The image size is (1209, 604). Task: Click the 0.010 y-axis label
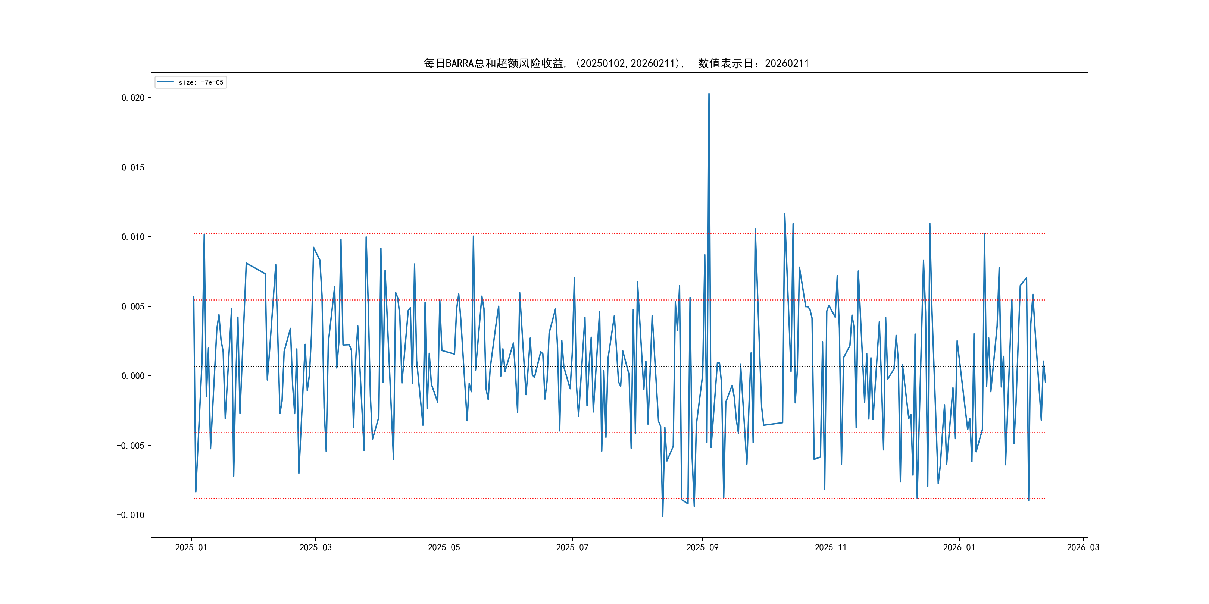133,237
